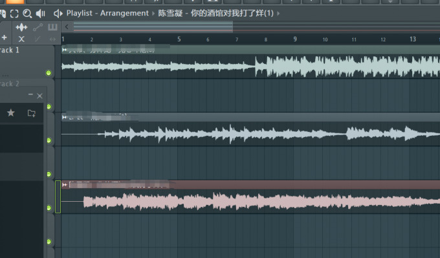Viewport: 440px width, 258px height.
Task: Click the favorites star icon in browser
Action: click(10, 113)
